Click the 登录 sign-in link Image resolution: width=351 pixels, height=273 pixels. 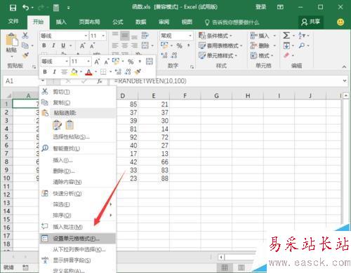click(x=261, y=7)
